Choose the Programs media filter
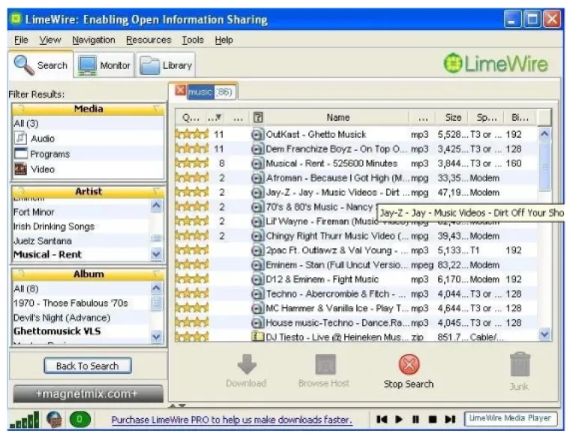Screen dimensions: 570x434 tap(49, 154)
